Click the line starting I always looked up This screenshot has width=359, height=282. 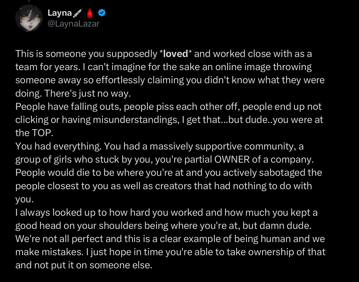tap(166, 212)
